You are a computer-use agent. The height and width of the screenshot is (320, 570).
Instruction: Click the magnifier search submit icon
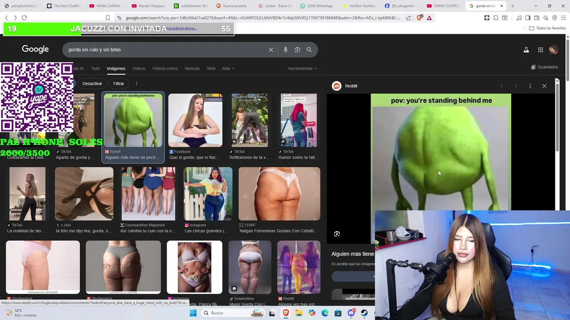[x=309, y=50]
